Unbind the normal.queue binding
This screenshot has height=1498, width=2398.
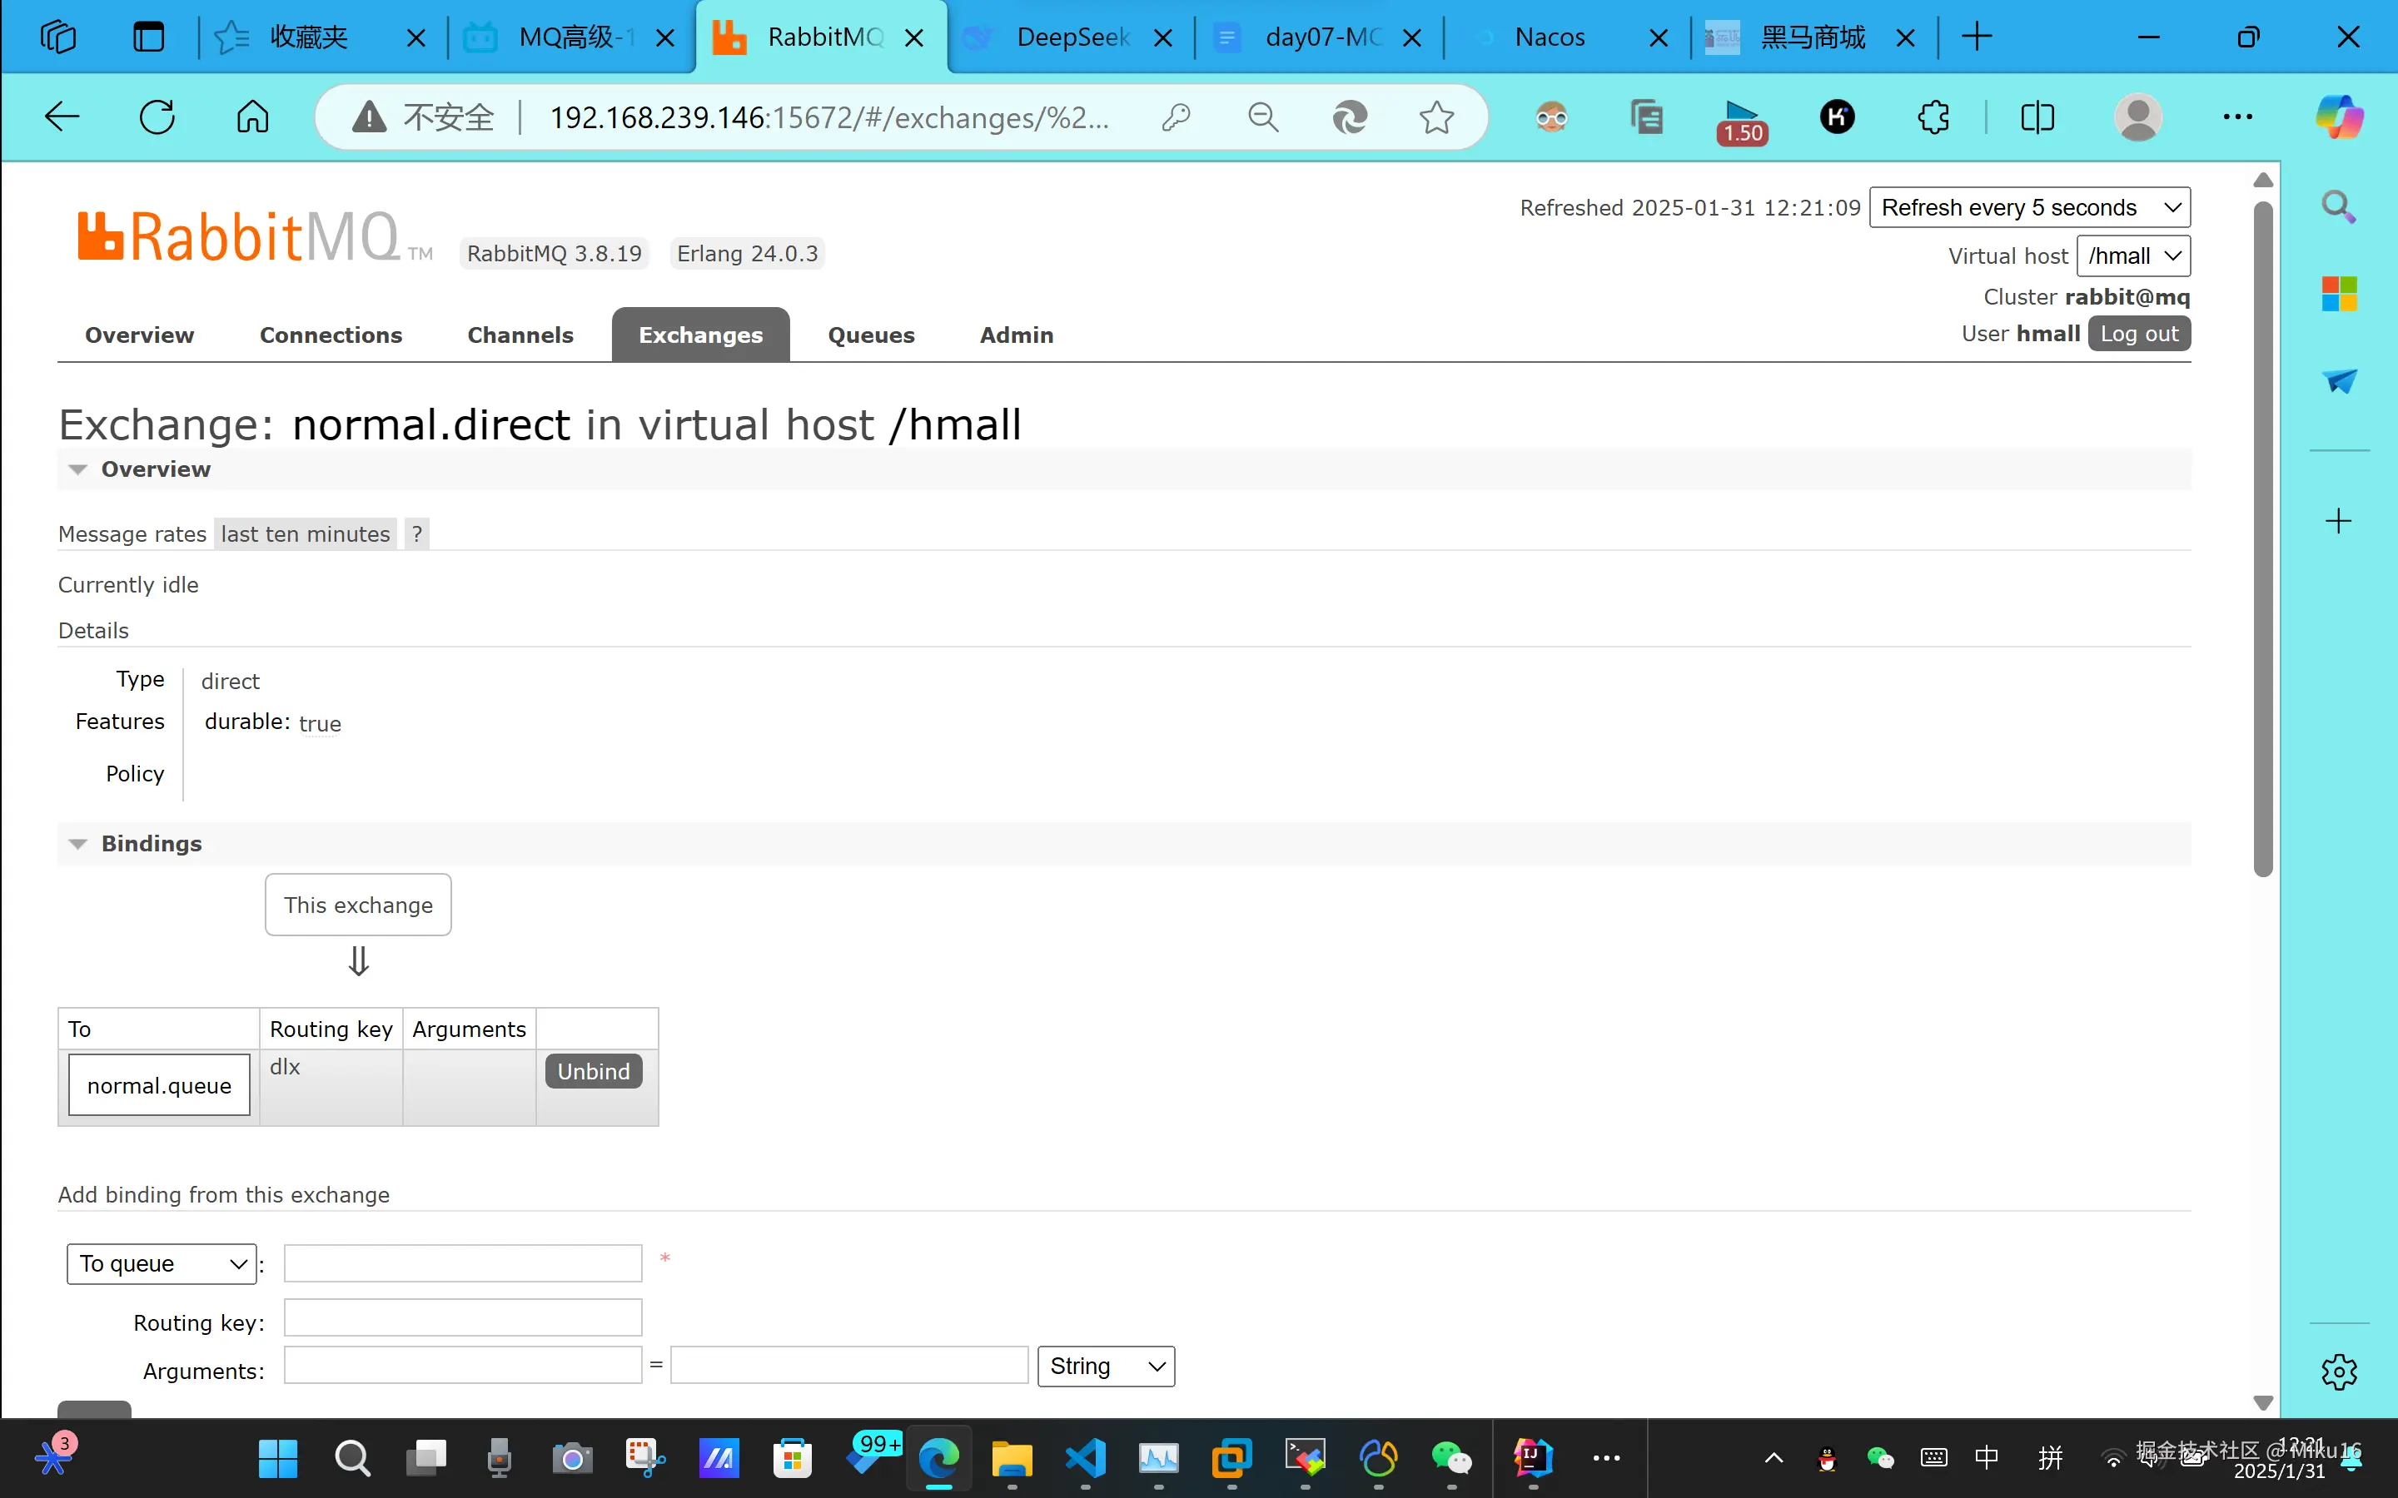[593, 1071]
